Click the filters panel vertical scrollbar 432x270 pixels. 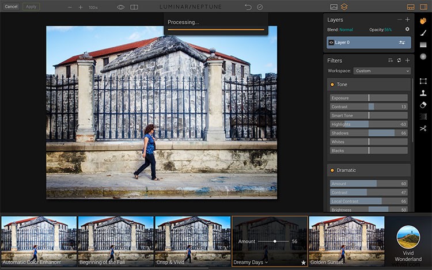pos(412,110)
